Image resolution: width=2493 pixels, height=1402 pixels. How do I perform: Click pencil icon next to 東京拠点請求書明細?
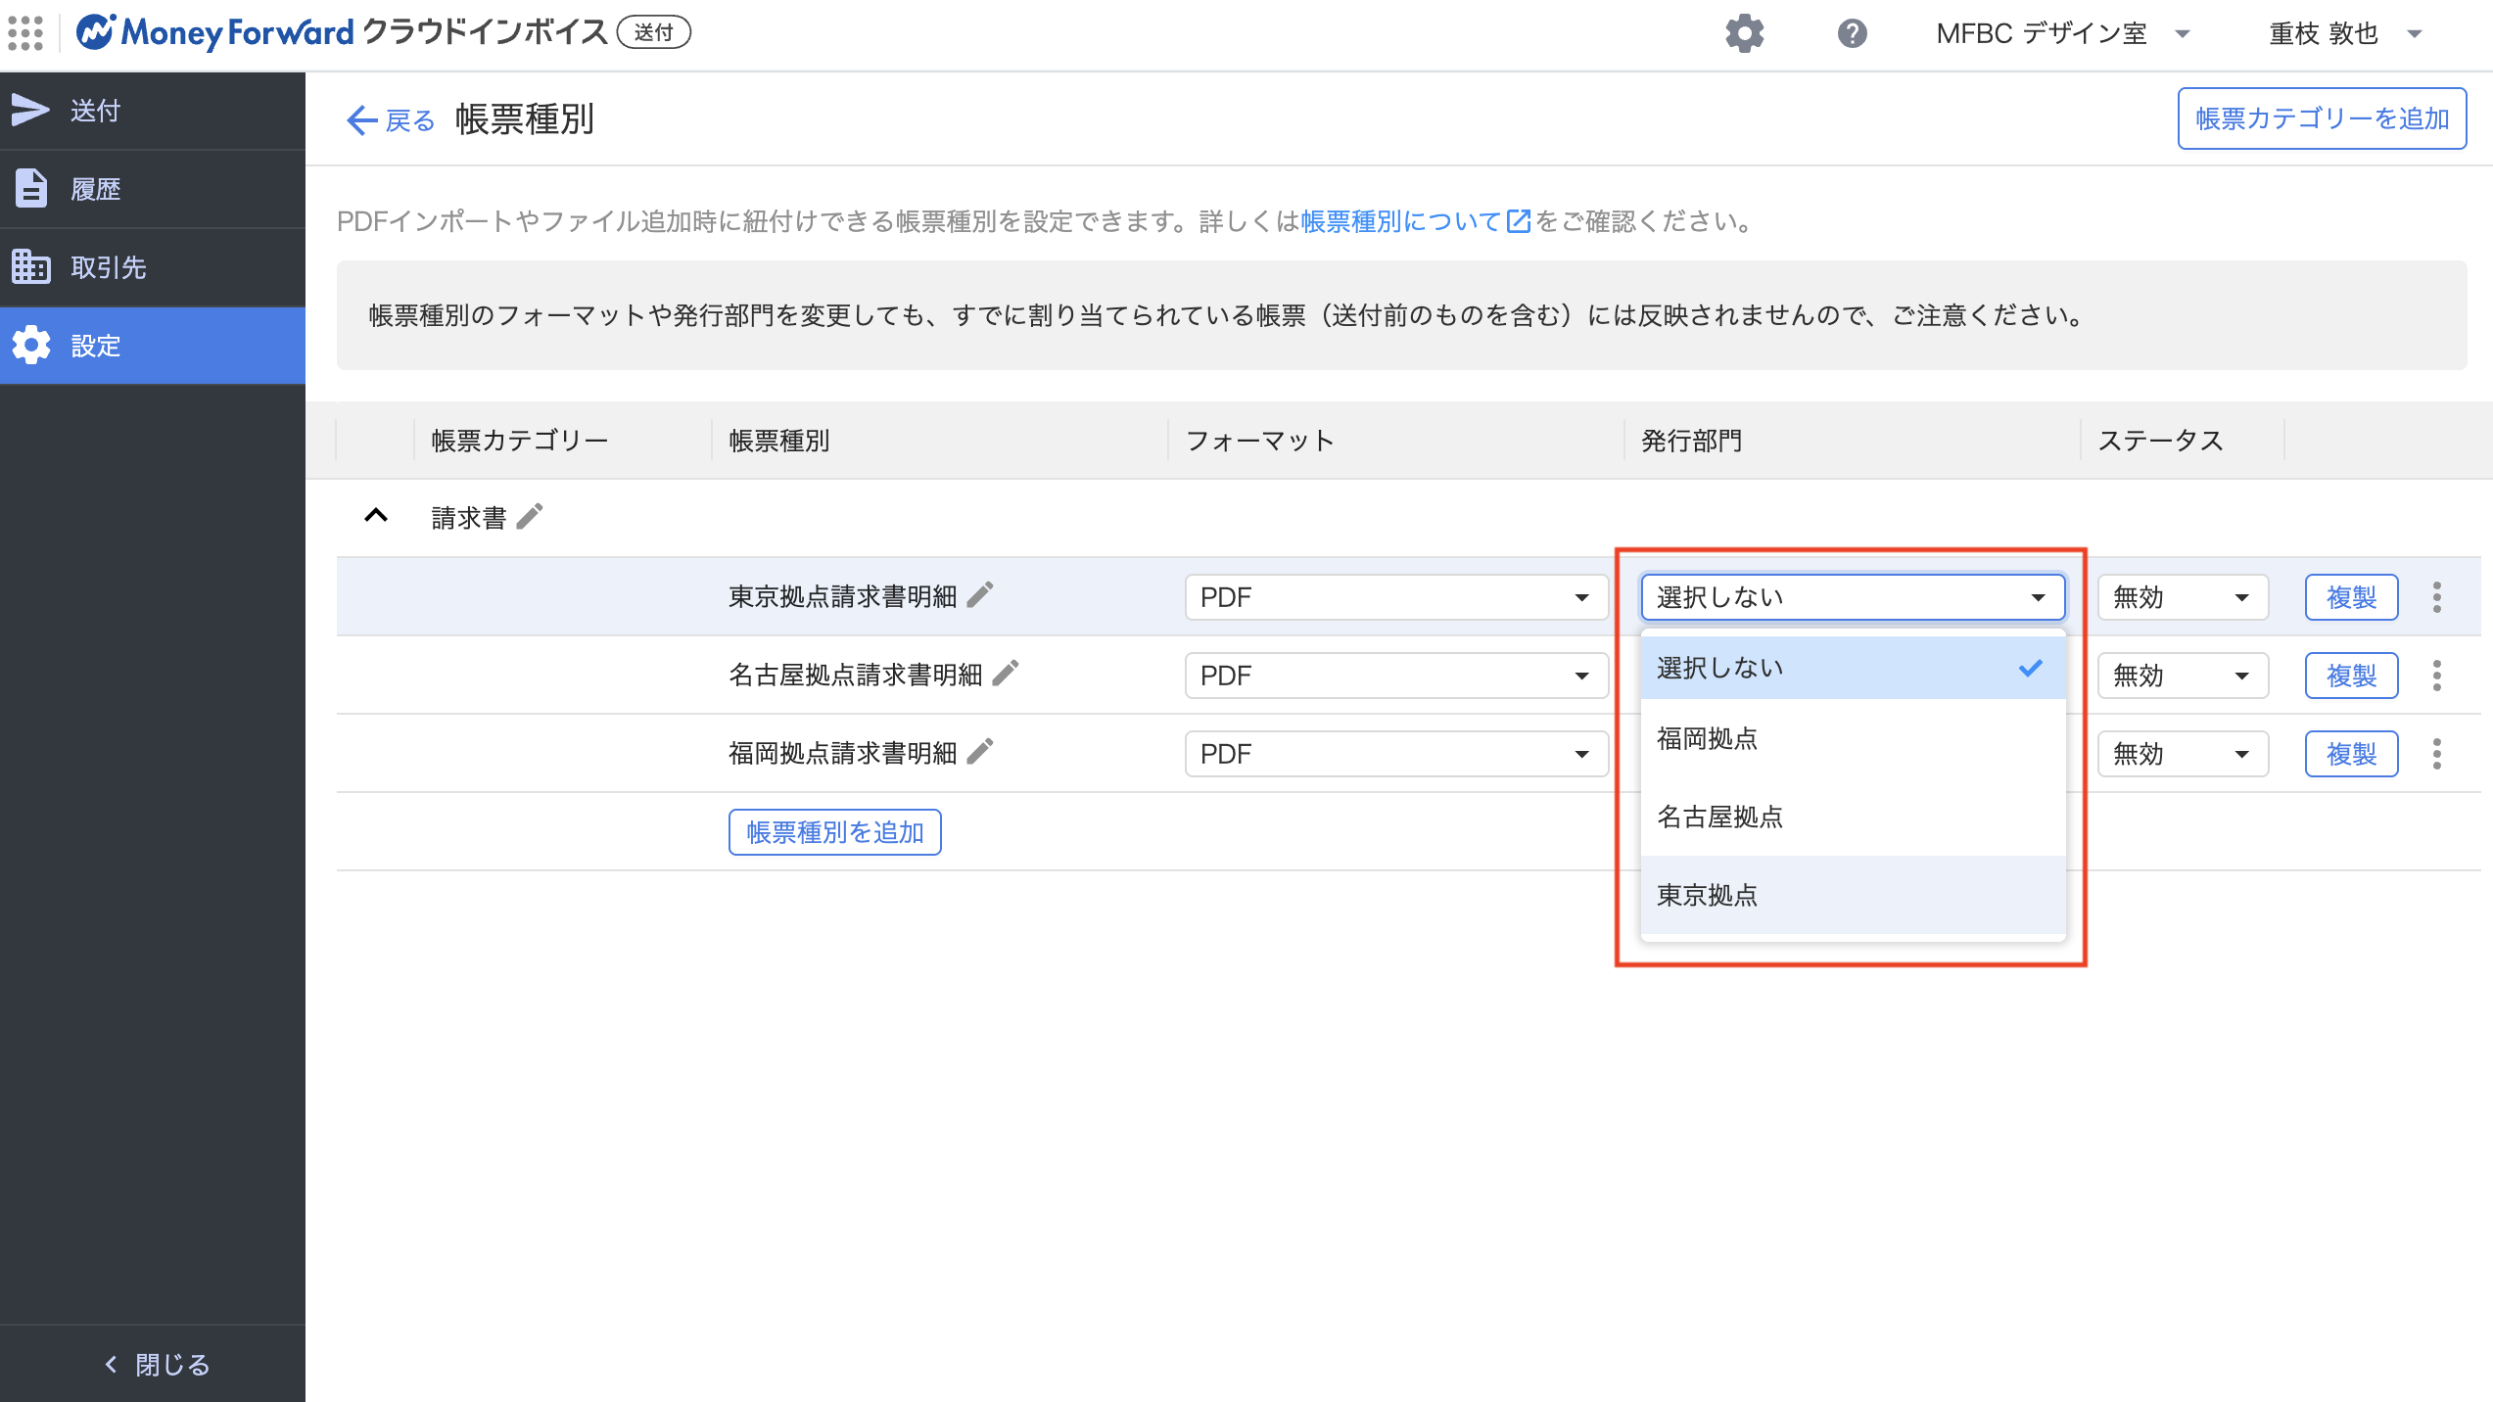[x=980, y=594]
